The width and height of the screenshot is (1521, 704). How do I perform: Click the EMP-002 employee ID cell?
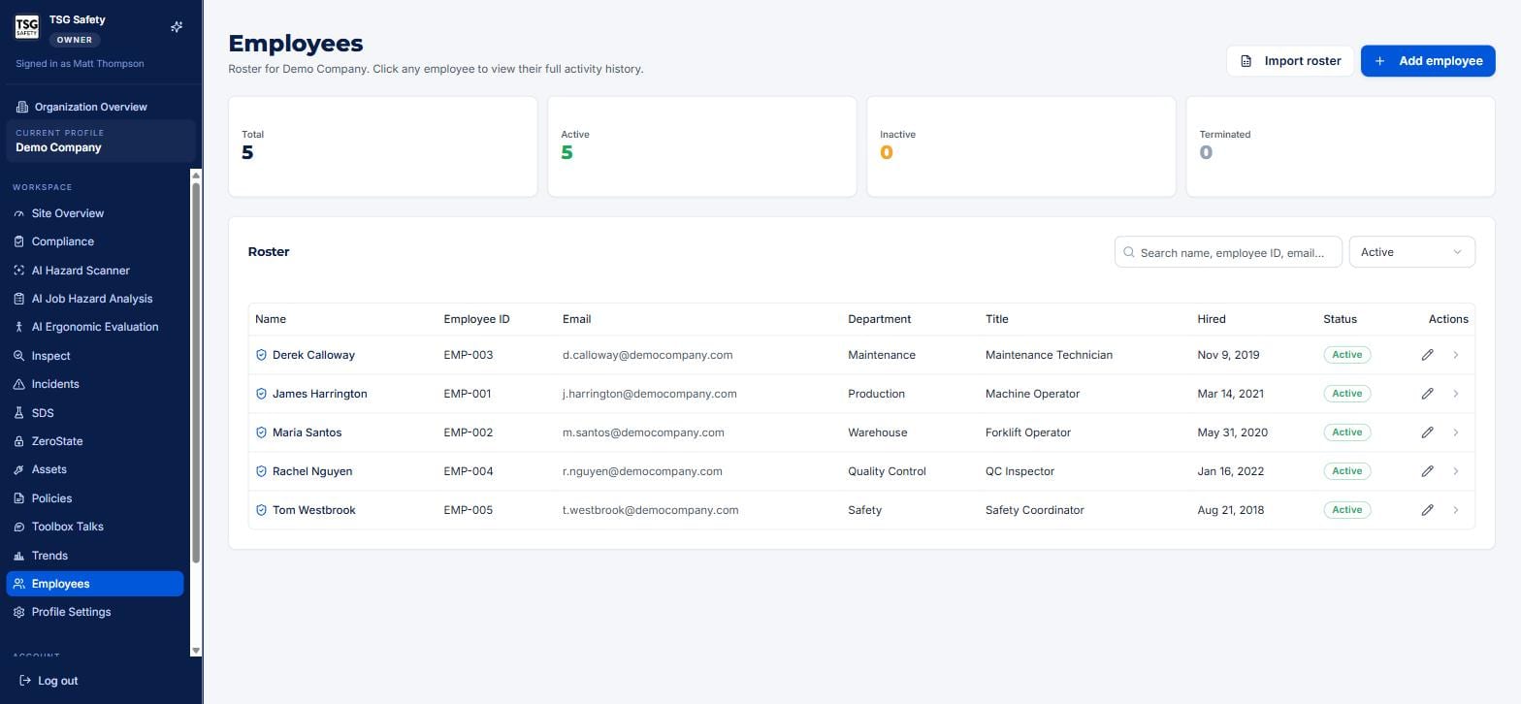(x=468, y=432)
